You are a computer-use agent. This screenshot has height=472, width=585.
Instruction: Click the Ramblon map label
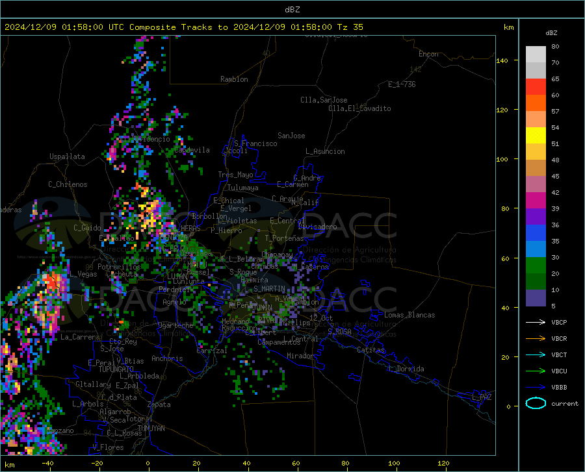coord(234,79)
